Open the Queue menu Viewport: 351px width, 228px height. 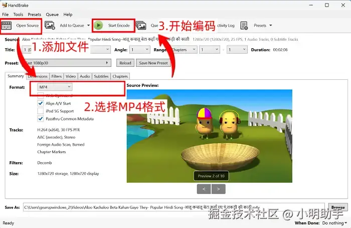(x=52, y=15)
